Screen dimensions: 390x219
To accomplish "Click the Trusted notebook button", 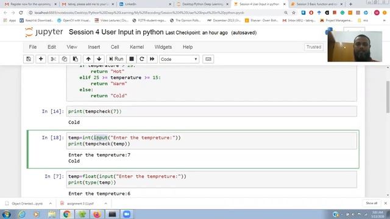I will pyautogui.click(x=314, y=47).
